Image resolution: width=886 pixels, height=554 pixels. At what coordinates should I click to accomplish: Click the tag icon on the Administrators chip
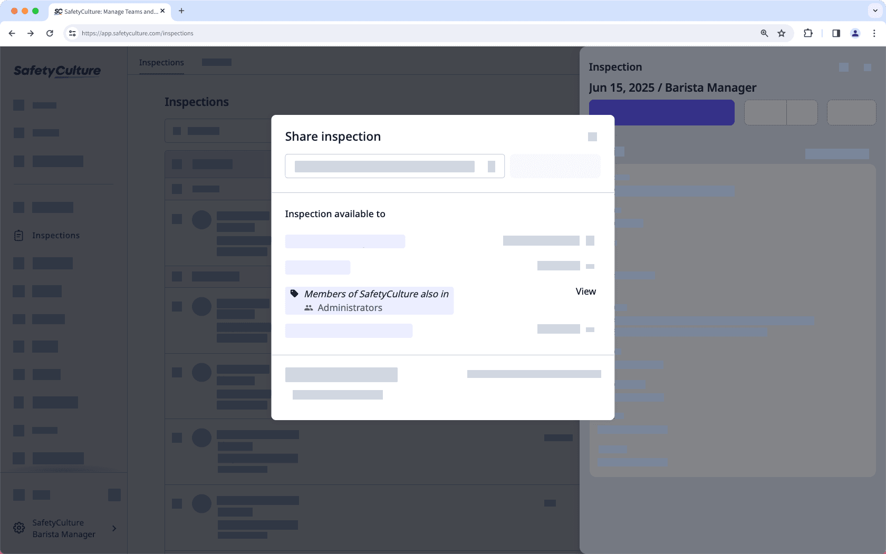[x=295, y=294]
